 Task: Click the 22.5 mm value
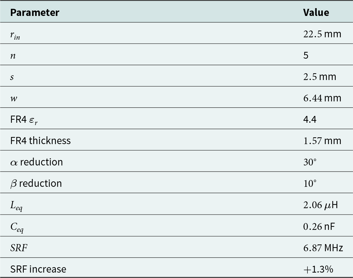pyautogui.click(x=322, y=34)
